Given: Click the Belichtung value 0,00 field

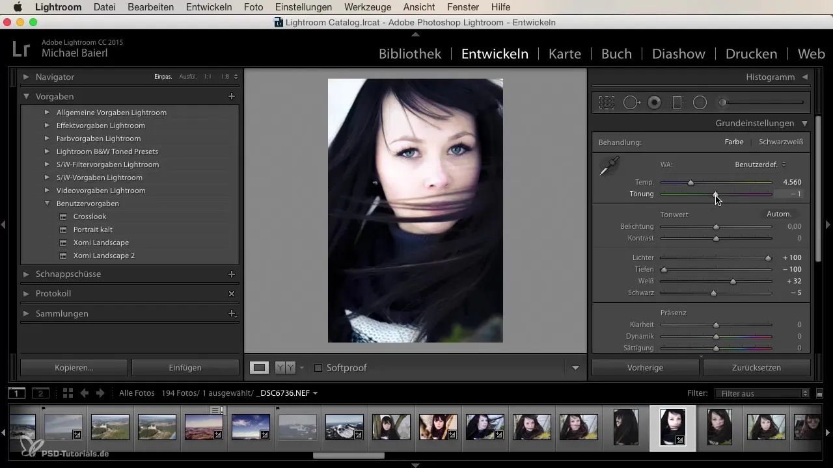Looking at the screenshot, I should click(x=794, y=226).
